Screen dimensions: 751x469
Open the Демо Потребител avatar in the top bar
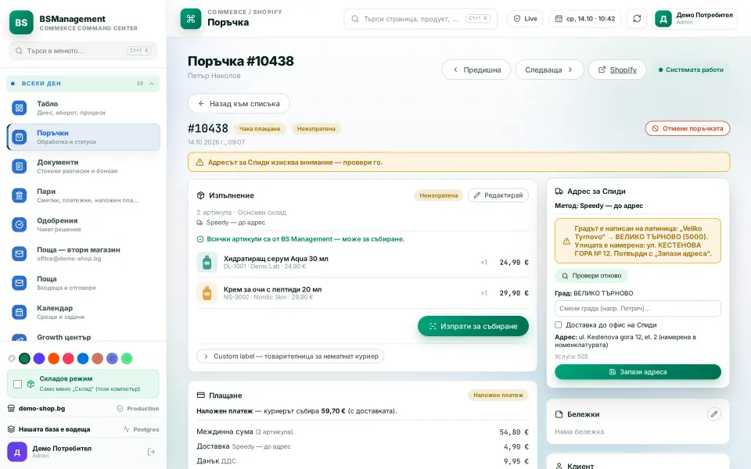pyautogui.click(x=663, y=19)
